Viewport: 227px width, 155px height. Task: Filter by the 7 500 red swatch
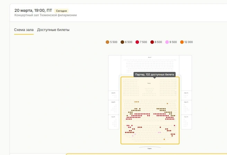(x=137, y=42)
